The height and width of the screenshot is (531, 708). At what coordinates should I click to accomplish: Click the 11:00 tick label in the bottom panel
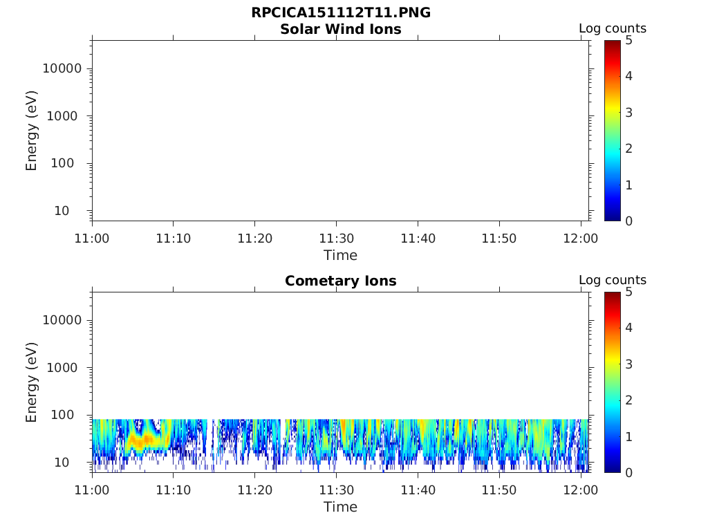[92, 490]
